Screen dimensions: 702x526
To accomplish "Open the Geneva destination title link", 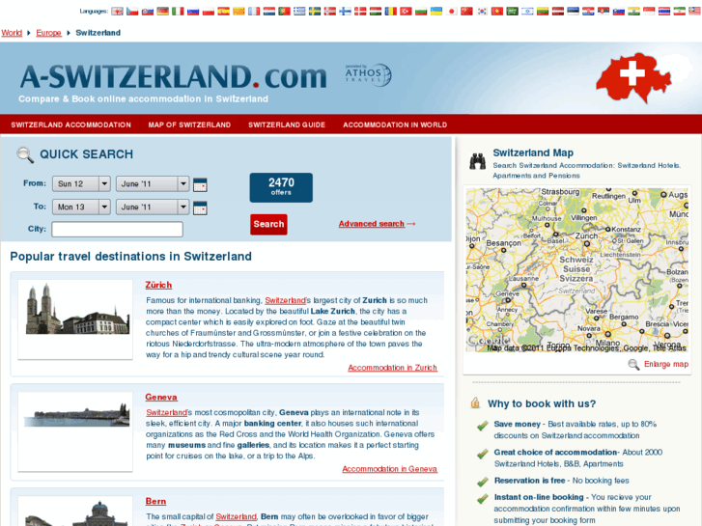I will click(161, 397).
